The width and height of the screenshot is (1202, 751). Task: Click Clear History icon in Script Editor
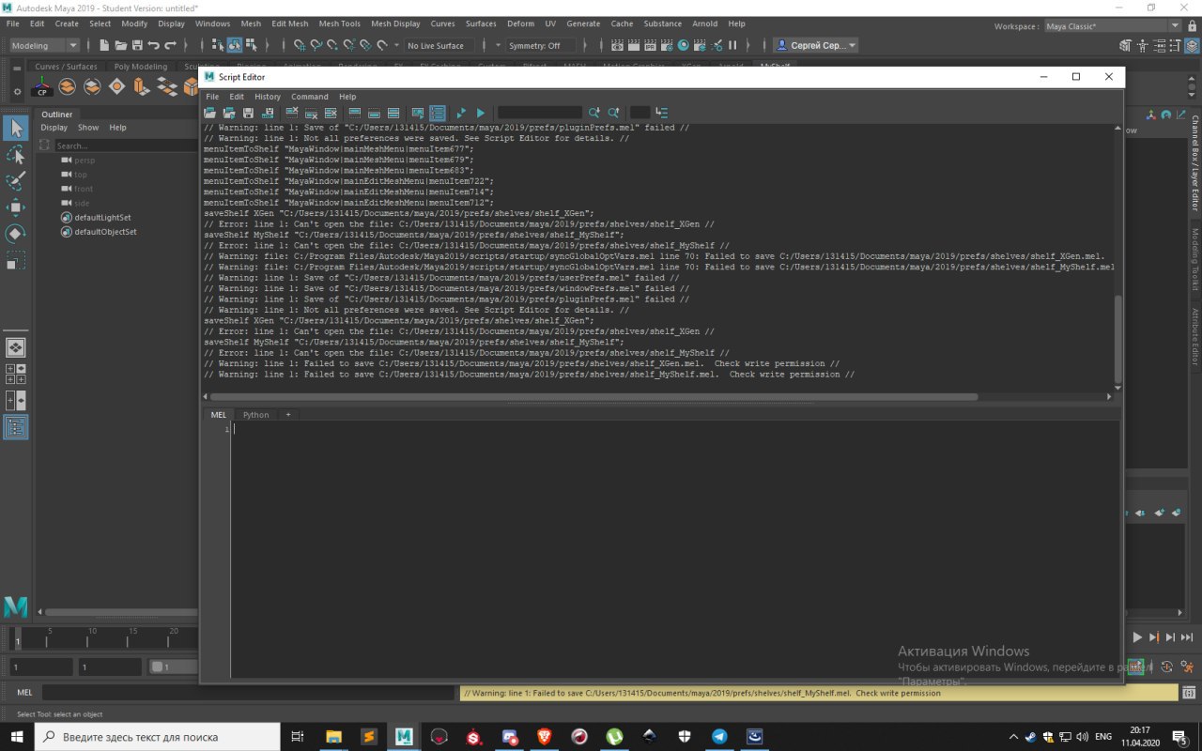[x=292, y=113]
